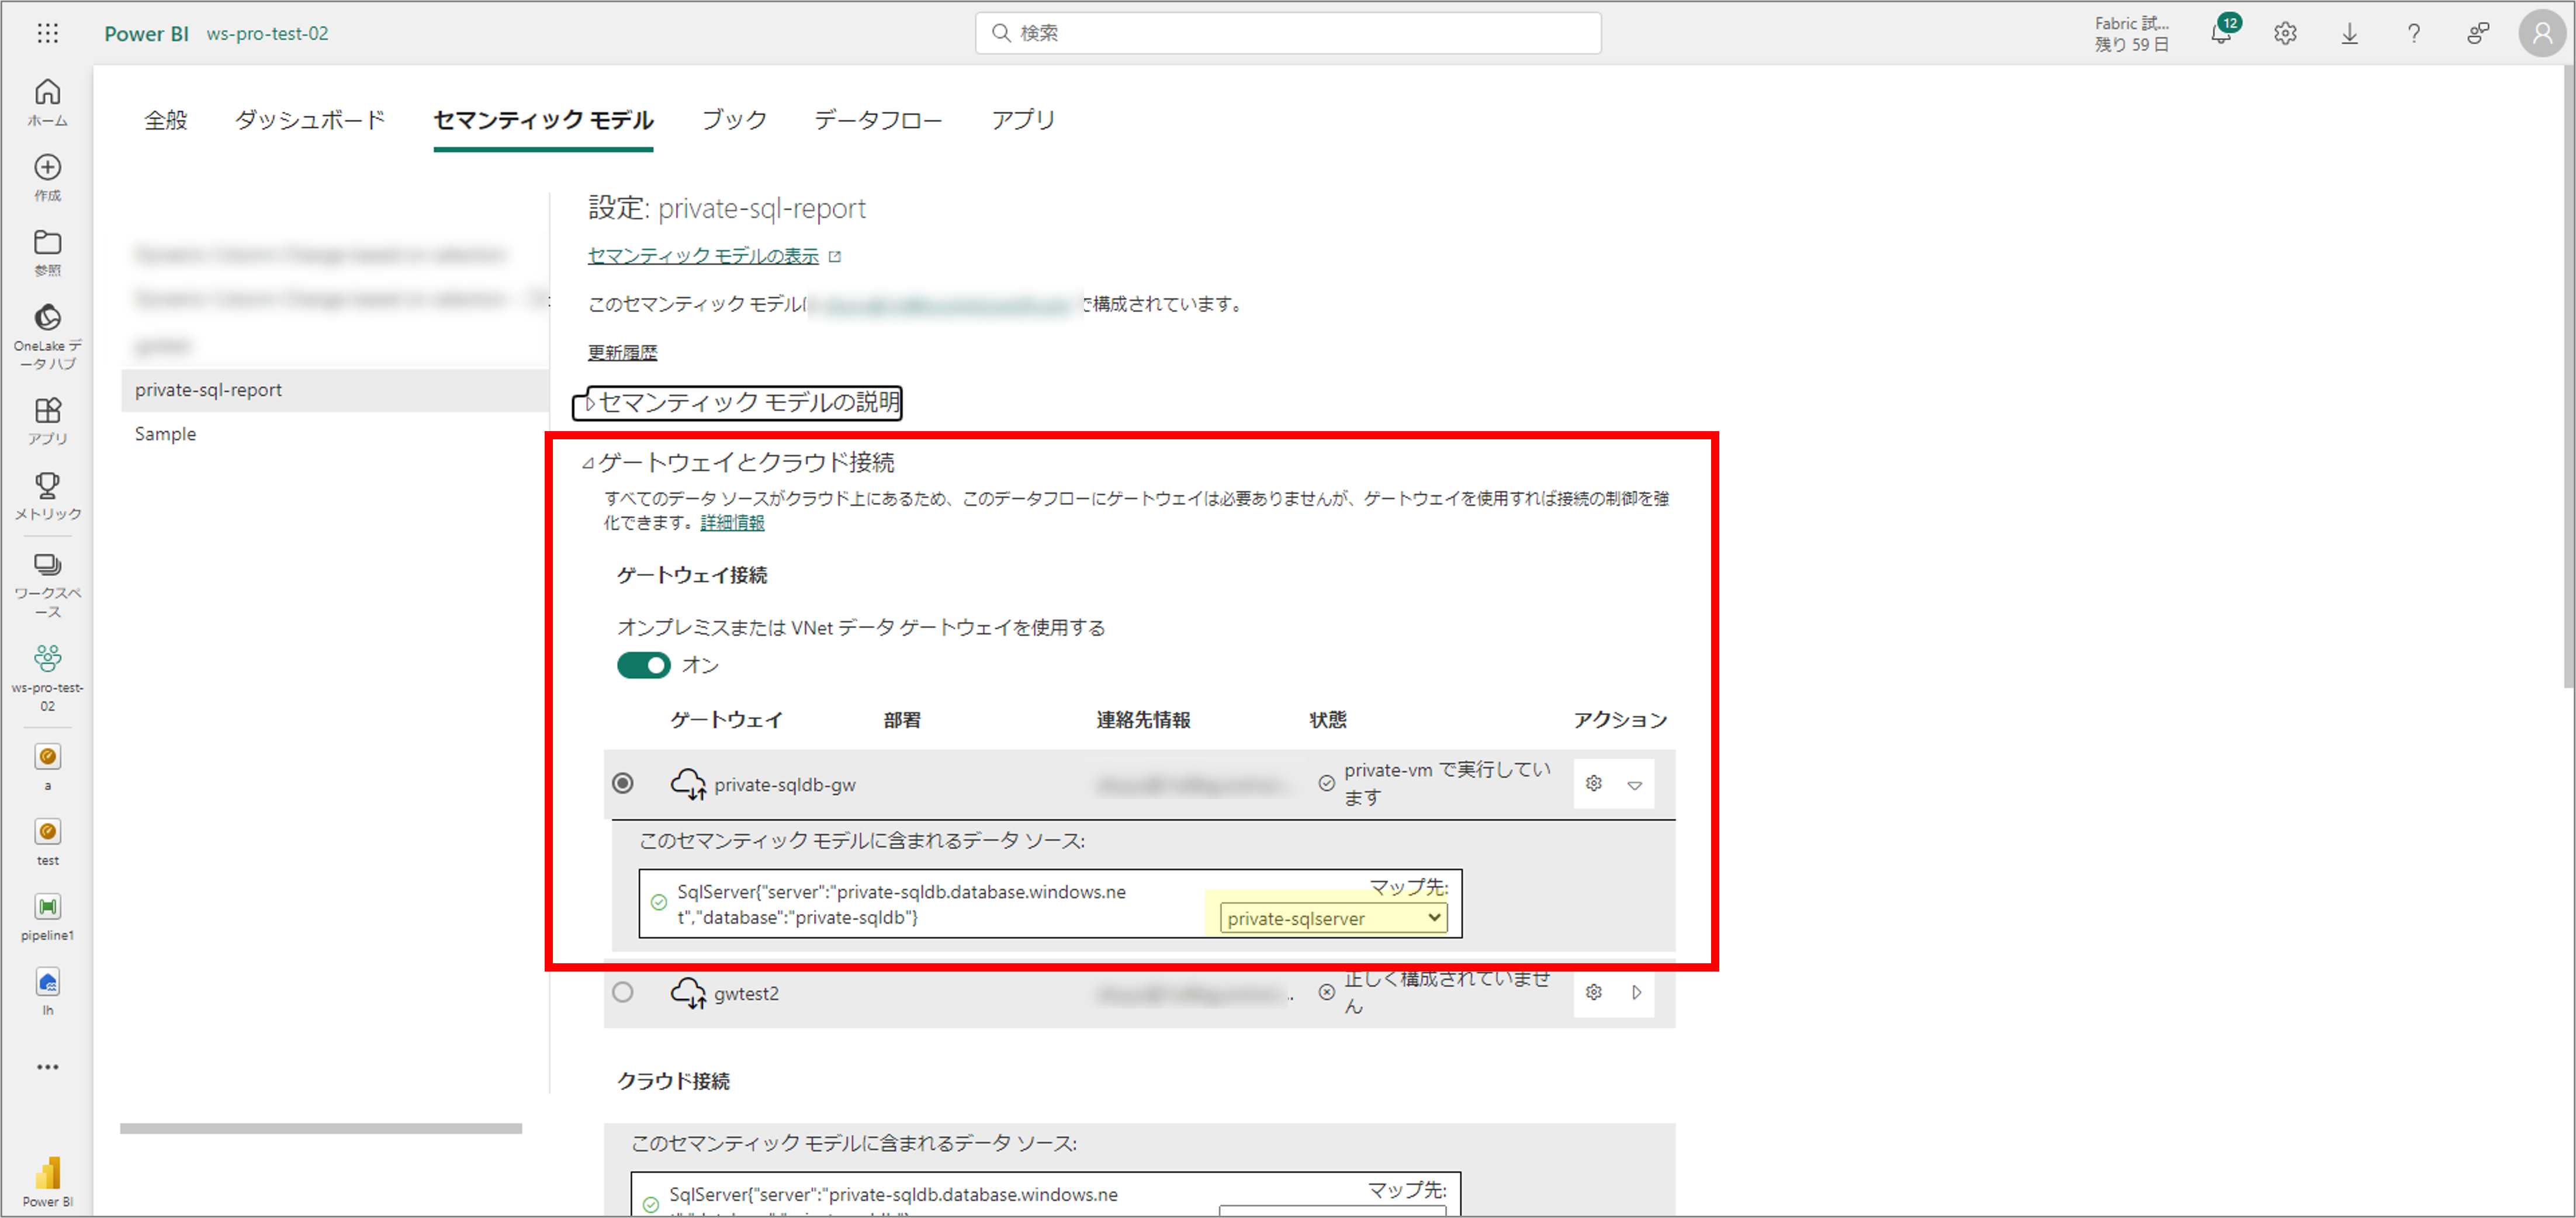Click 詳細情報 learn more link
This screenshot has width=2576, height=1218.
tap(732, 522)
